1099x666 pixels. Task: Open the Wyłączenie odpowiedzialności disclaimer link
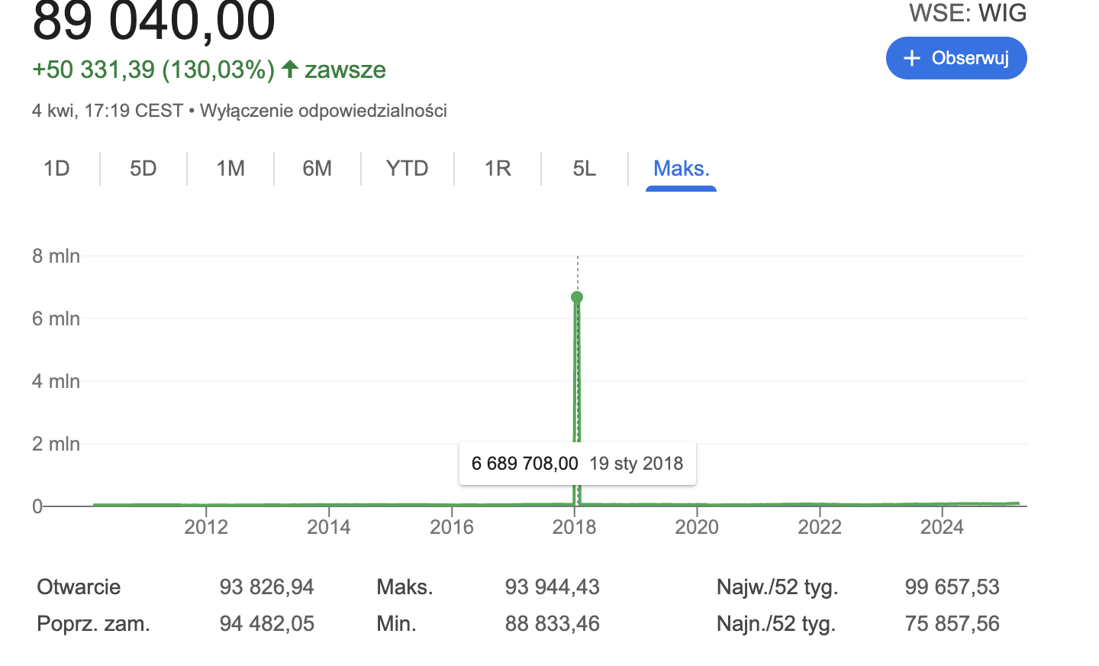click(323, 111)
